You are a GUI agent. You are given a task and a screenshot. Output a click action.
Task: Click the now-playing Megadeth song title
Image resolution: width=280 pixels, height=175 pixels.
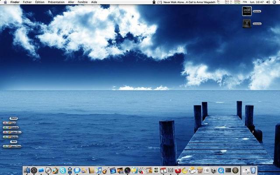pos(189,2)
